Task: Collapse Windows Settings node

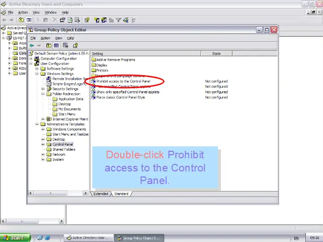Action: (x=37, y=74)
